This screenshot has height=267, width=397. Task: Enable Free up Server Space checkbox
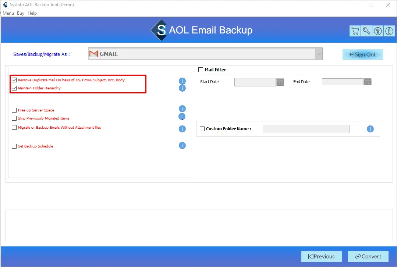(14, 110)
